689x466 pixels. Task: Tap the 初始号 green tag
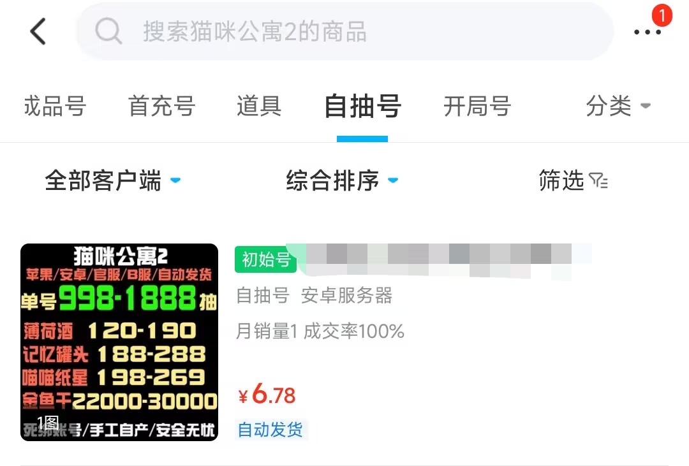point(266,259)
